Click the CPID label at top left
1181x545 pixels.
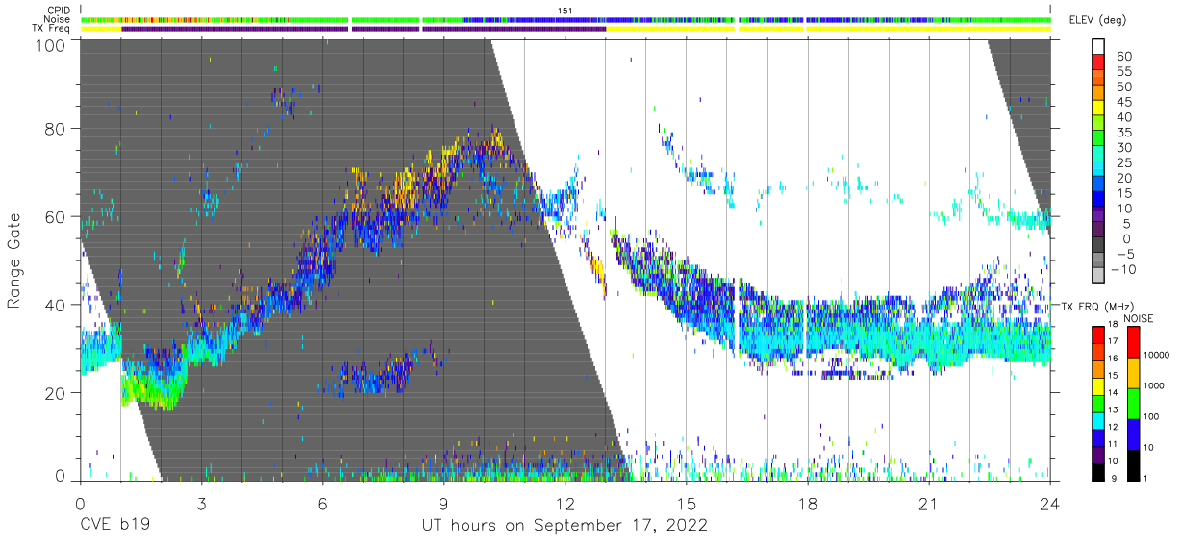tap(58, 11)
